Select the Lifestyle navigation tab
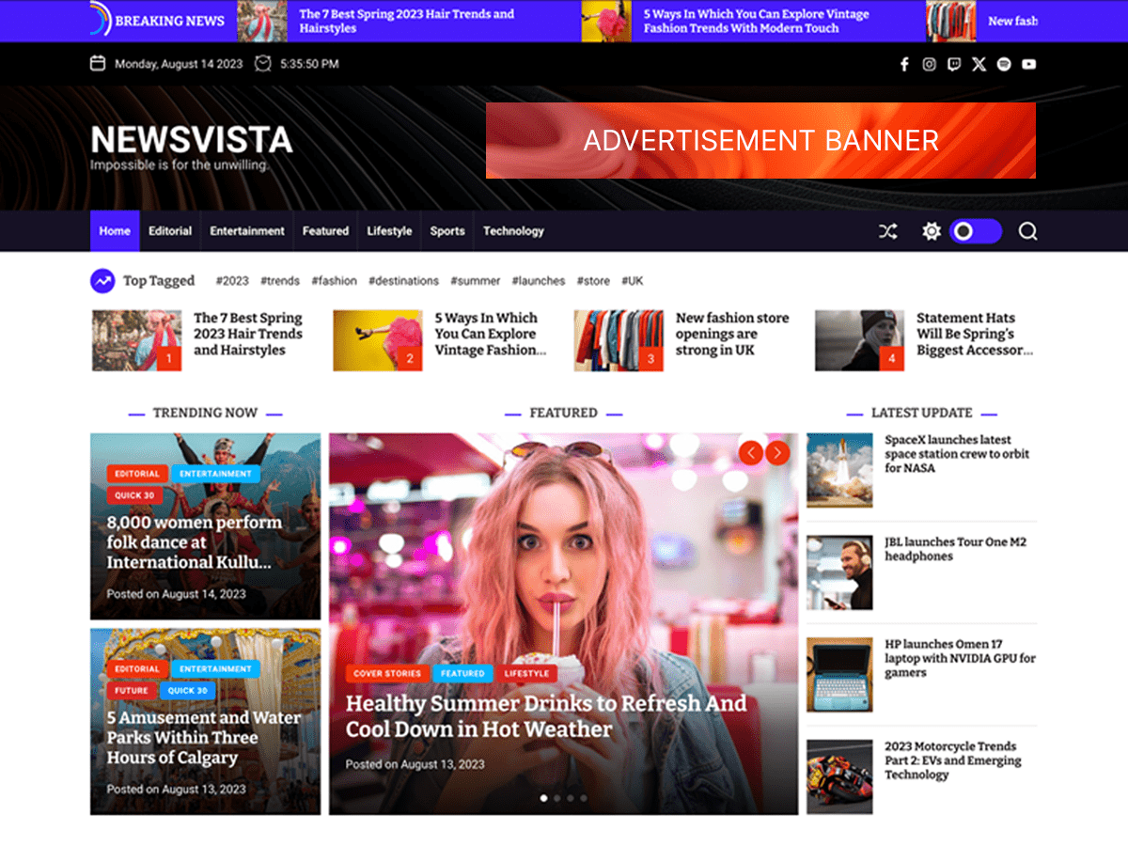This screenshot has height=846, width=1128. [388, 230]
